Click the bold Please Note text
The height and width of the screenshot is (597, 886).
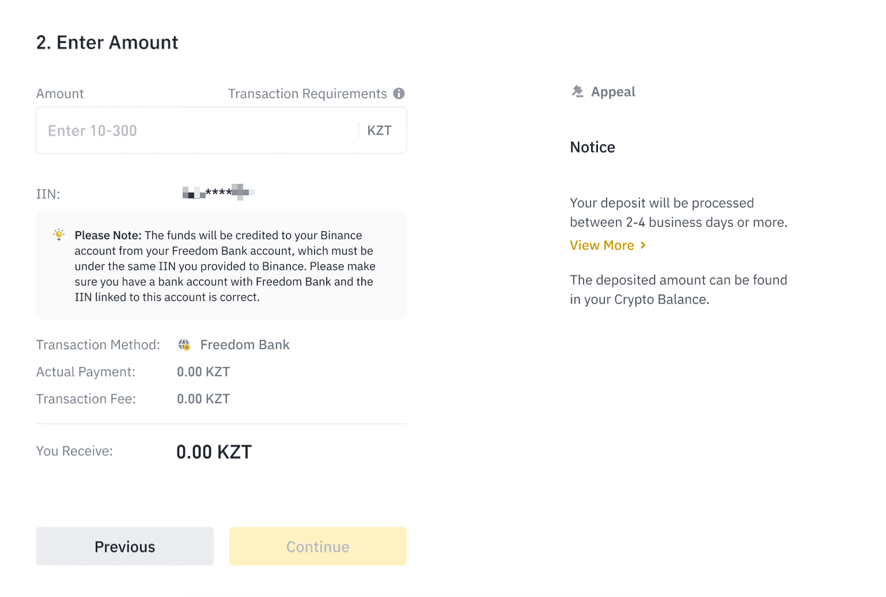point(108,235)
